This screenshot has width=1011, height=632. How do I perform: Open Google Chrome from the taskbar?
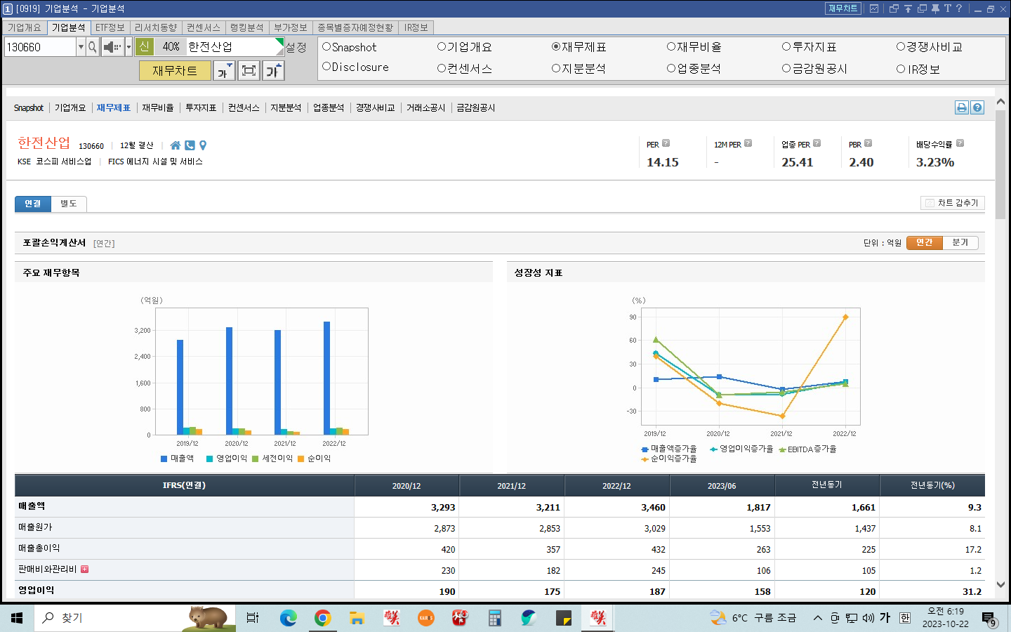click(x=322, y=618)
